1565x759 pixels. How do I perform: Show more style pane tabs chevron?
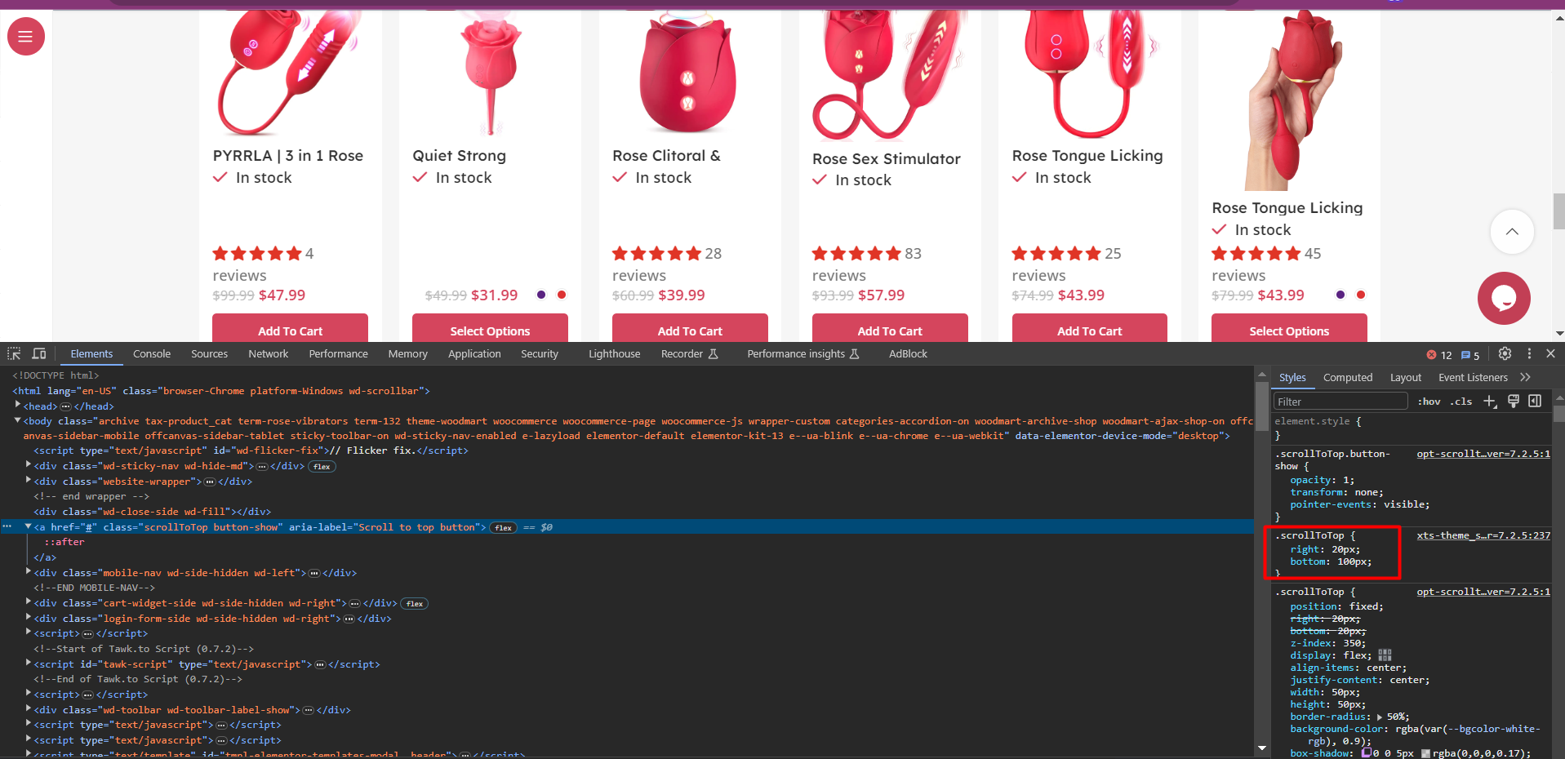point(1525,377)
